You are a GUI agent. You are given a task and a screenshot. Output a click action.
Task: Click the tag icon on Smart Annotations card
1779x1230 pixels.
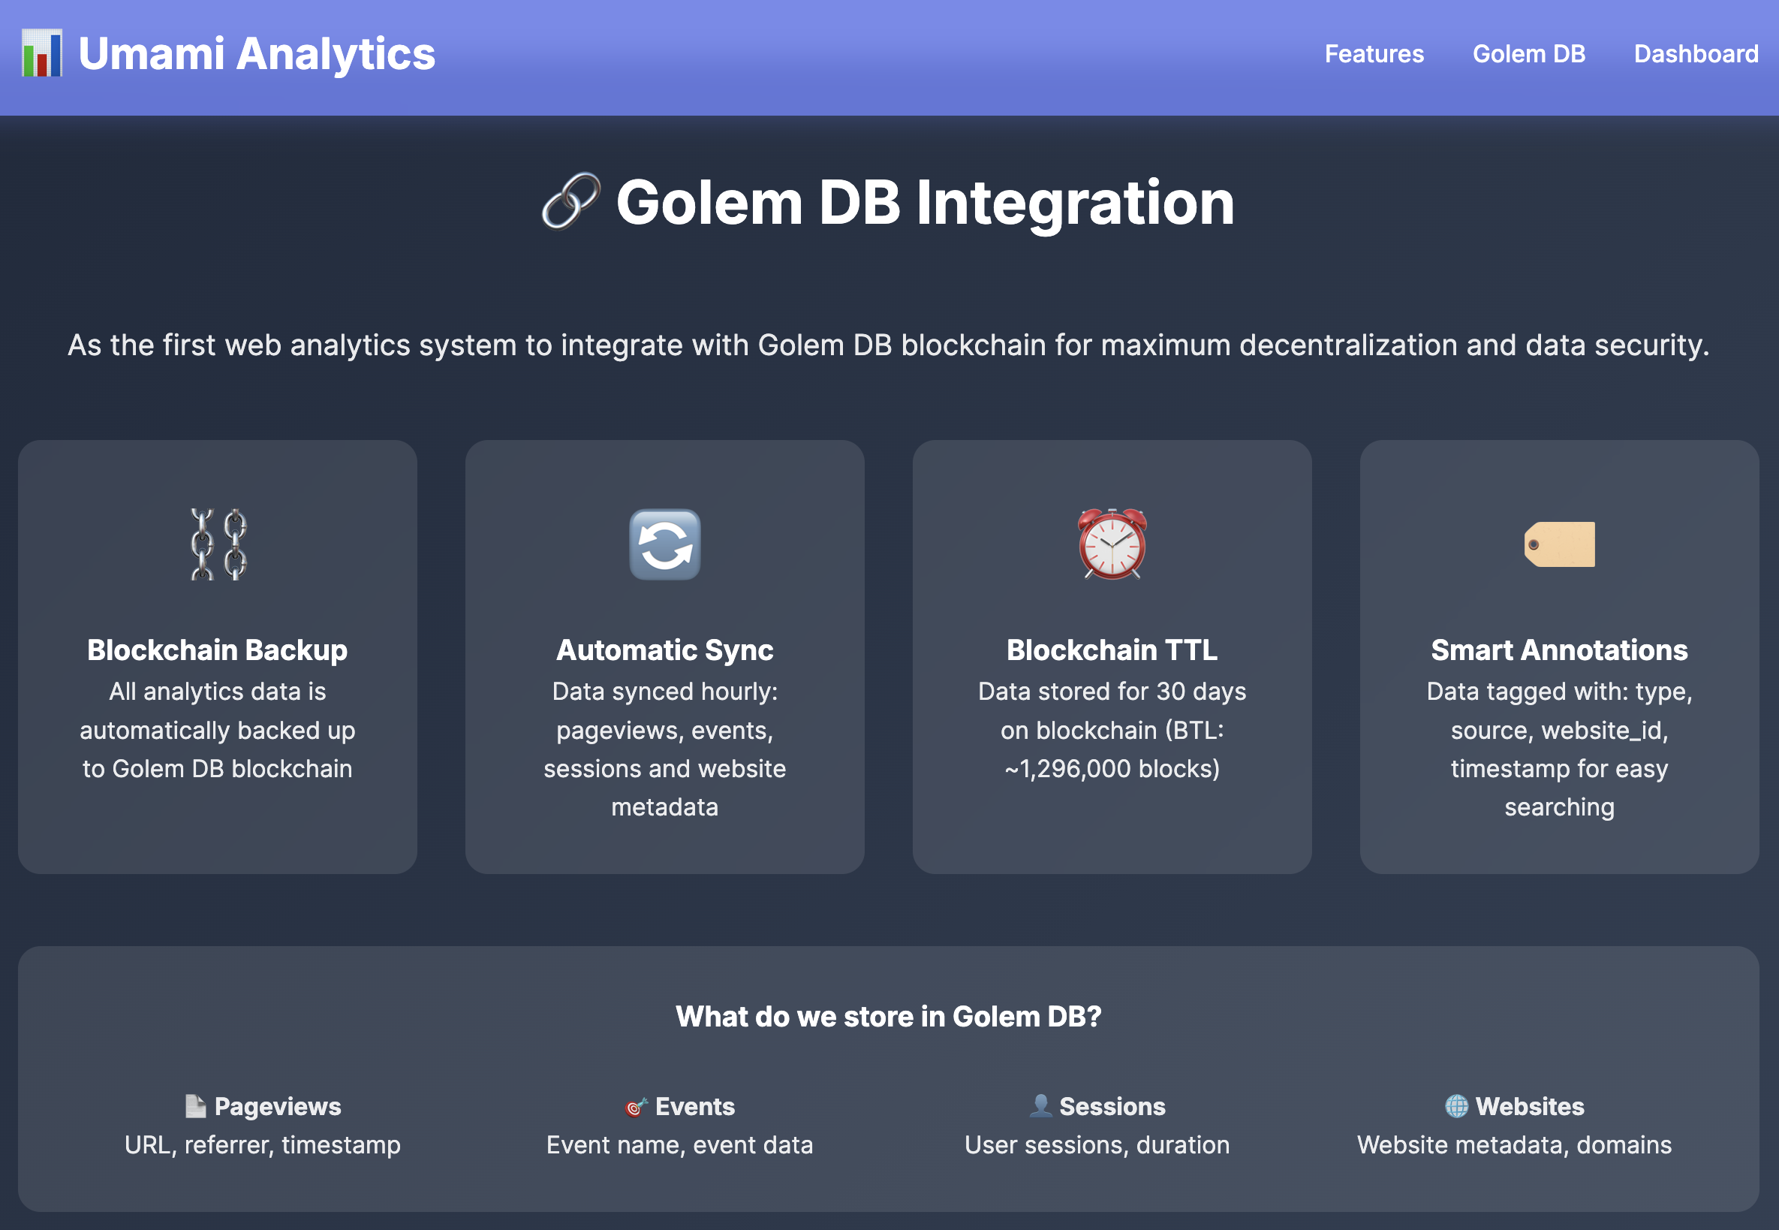tap(1558, 545)
